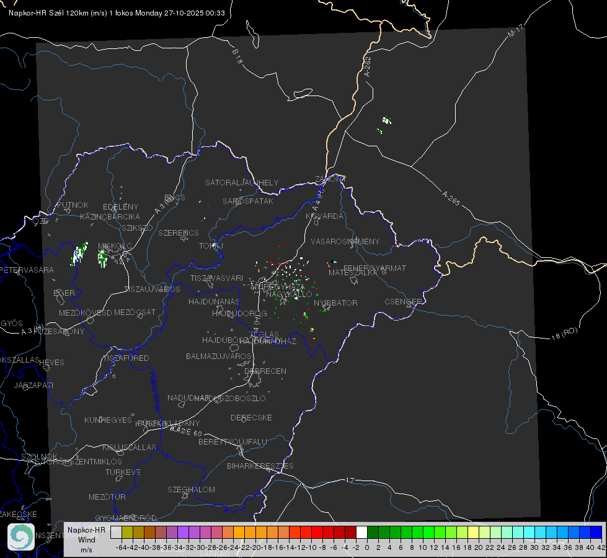Select the TISZAVASVARI label
Image resolution: width=607 pixels, height=558 pixels.
(x=217, y=278)
